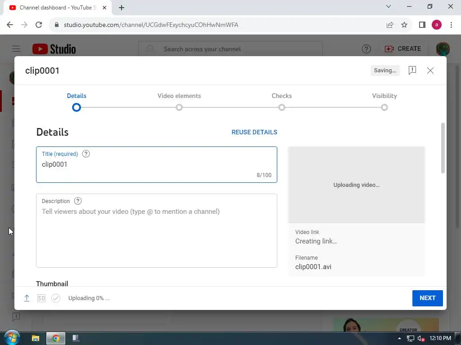Click the browser back arrow
The image size is (461, 345).
(x=10, y=25)
